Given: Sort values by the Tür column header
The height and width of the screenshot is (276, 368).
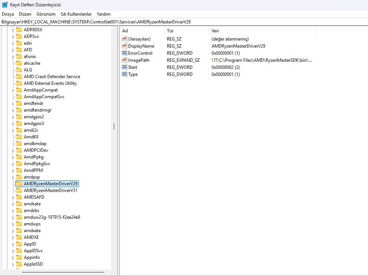Looking at the screenshot, I should (187, 31).
